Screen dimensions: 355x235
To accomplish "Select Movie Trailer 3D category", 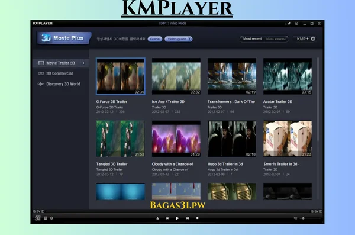I will tap(60, 63).
